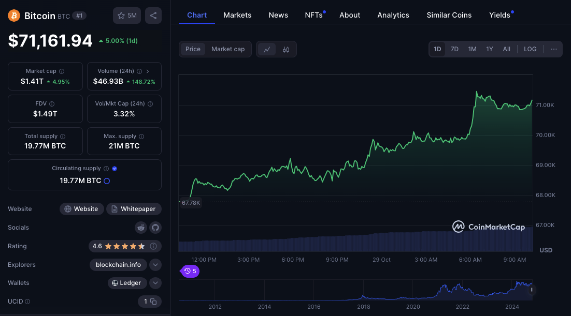Show Circulating supply info icon
The width and height of the screenshot is (571, 316).
(106, 169)
